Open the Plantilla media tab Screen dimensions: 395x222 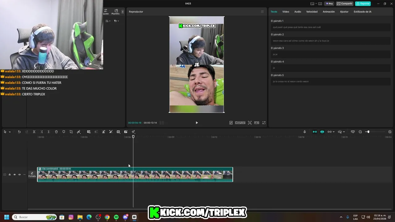coord(116,12)
